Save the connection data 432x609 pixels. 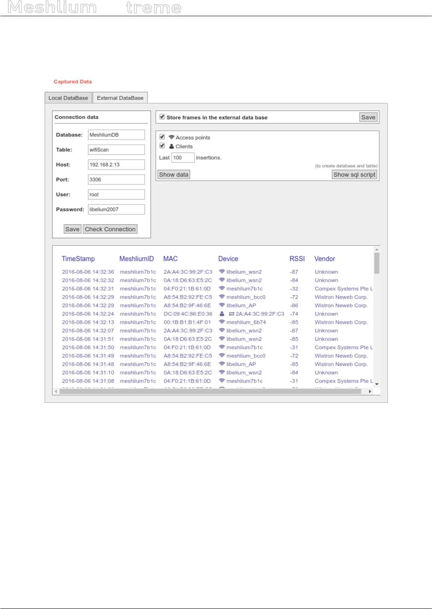(x=72, y=229)
